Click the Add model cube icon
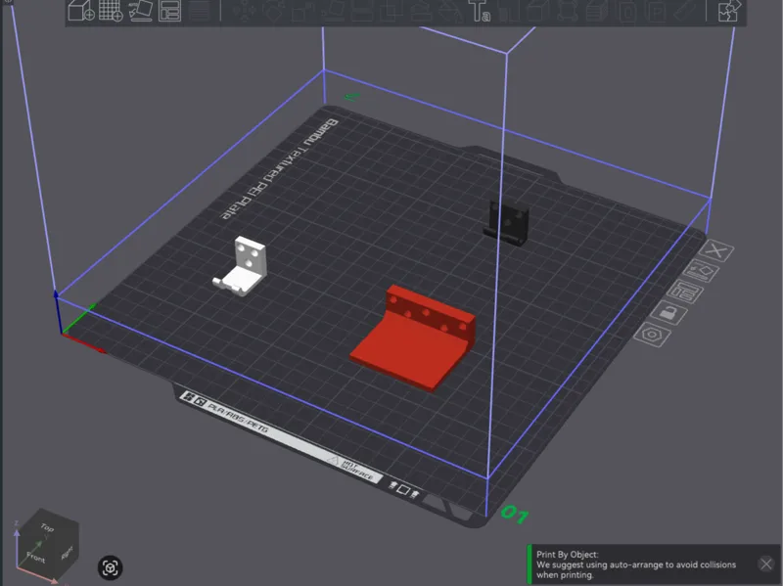This screenshot has height=586, width=783. 81,10
